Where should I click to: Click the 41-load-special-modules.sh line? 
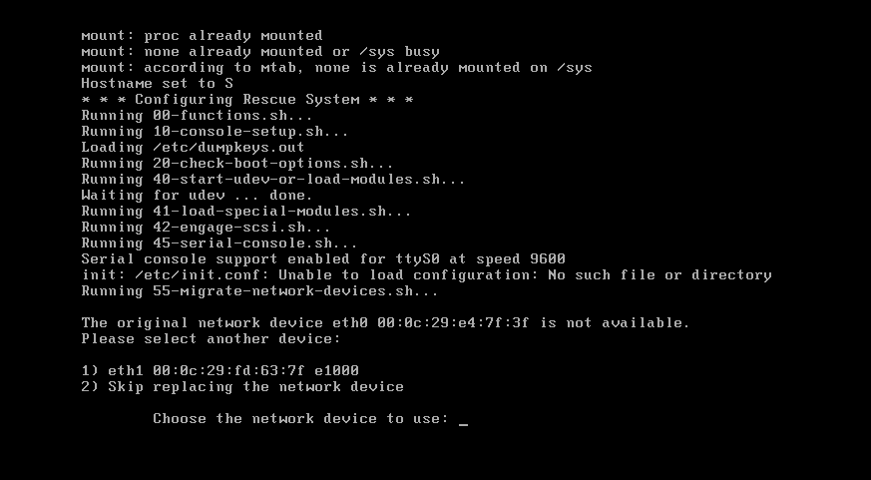246,211
